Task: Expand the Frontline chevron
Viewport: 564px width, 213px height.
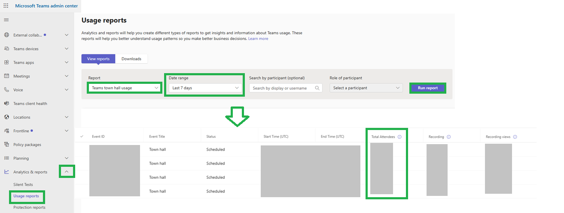Action: (x=67, y=131)
